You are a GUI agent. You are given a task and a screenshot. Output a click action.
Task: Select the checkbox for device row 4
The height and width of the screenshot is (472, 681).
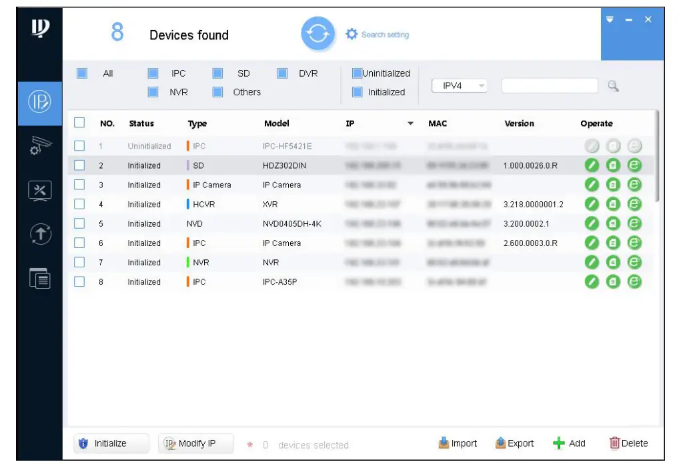tap(79, 204)
